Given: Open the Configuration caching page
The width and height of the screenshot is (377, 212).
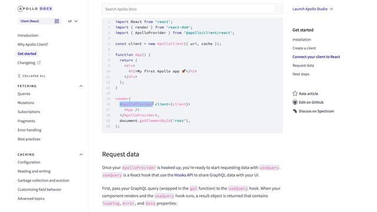Looking at the screenshot, I should (x=29, y=163).
